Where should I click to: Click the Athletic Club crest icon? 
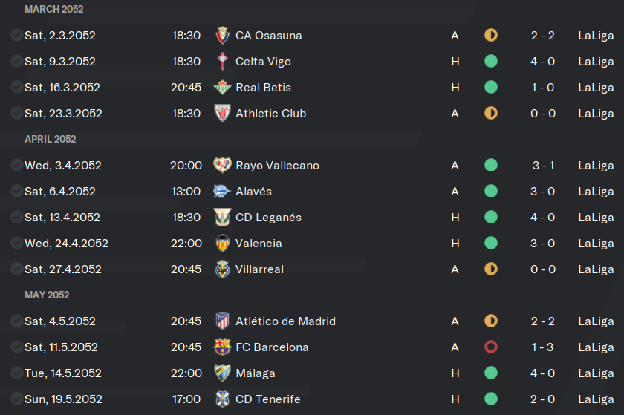pyautogui.click(x=222, y=114)
